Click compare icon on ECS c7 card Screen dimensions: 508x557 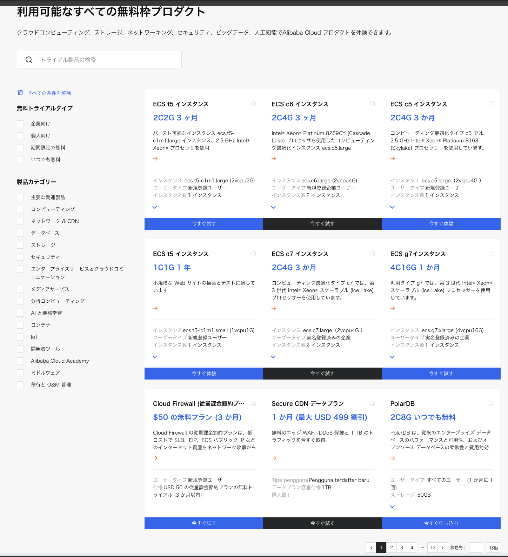tap(373, 254)
